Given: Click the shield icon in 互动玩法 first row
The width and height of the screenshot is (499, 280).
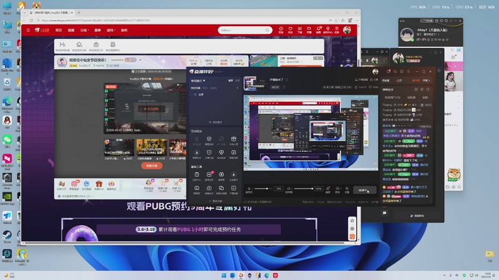Looking at the screenshot, I should [209, 139].
